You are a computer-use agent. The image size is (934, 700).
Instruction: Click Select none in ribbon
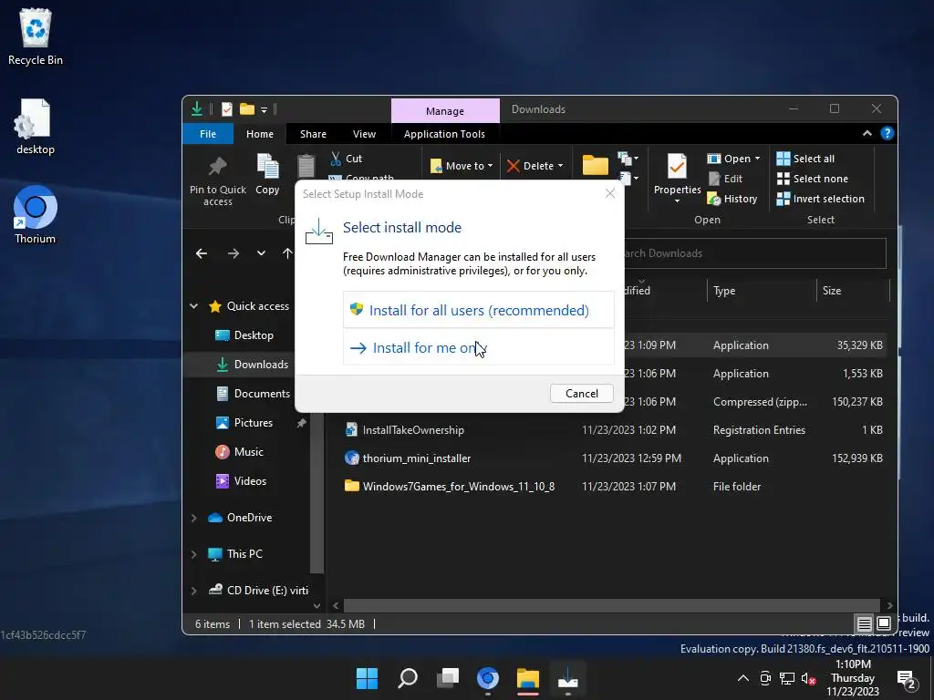[813, 179]
